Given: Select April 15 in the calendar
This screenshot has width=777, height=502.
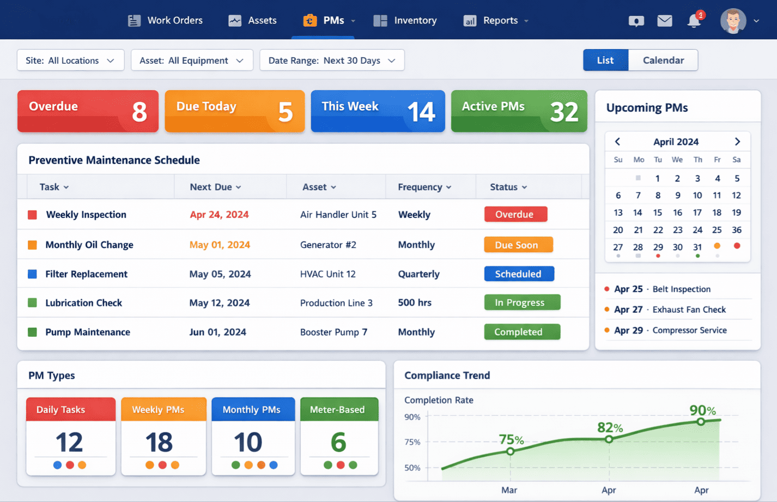Looking at the screenshot, I should click(x=658, y=213).
